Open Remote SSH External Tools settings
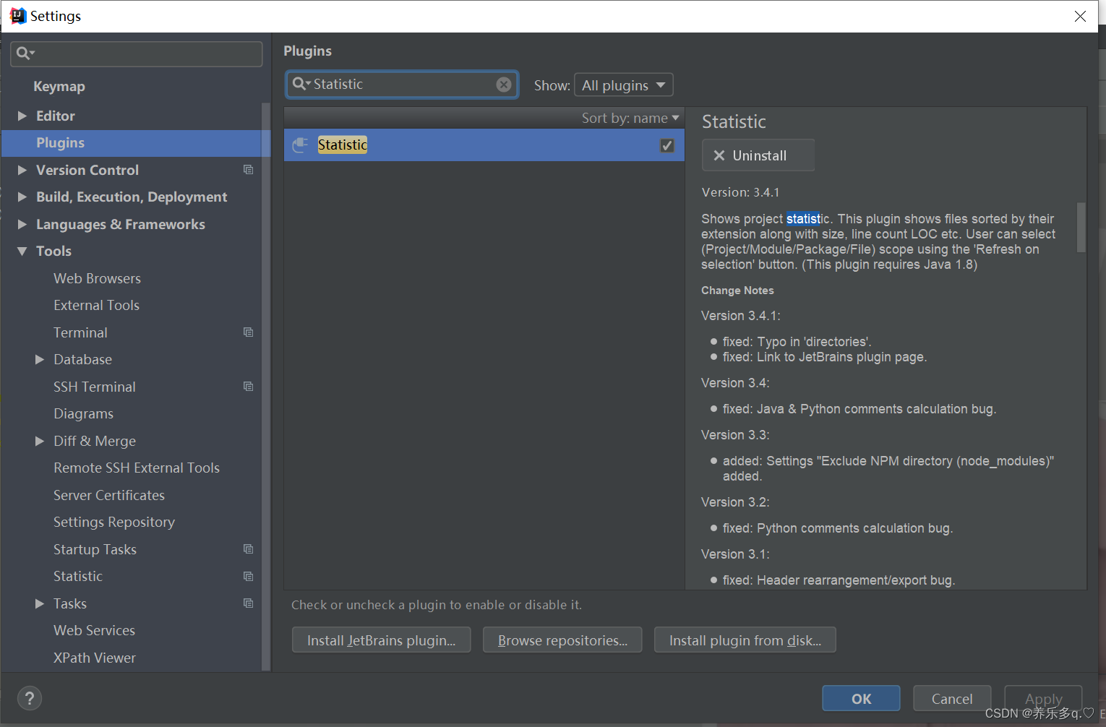 [137, 468]
